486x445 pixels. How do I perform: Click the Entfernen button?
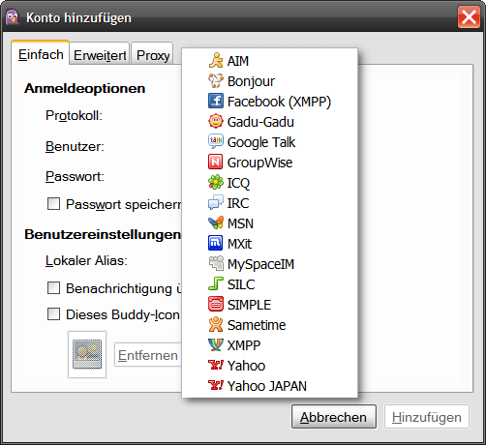tap(148, 355)
